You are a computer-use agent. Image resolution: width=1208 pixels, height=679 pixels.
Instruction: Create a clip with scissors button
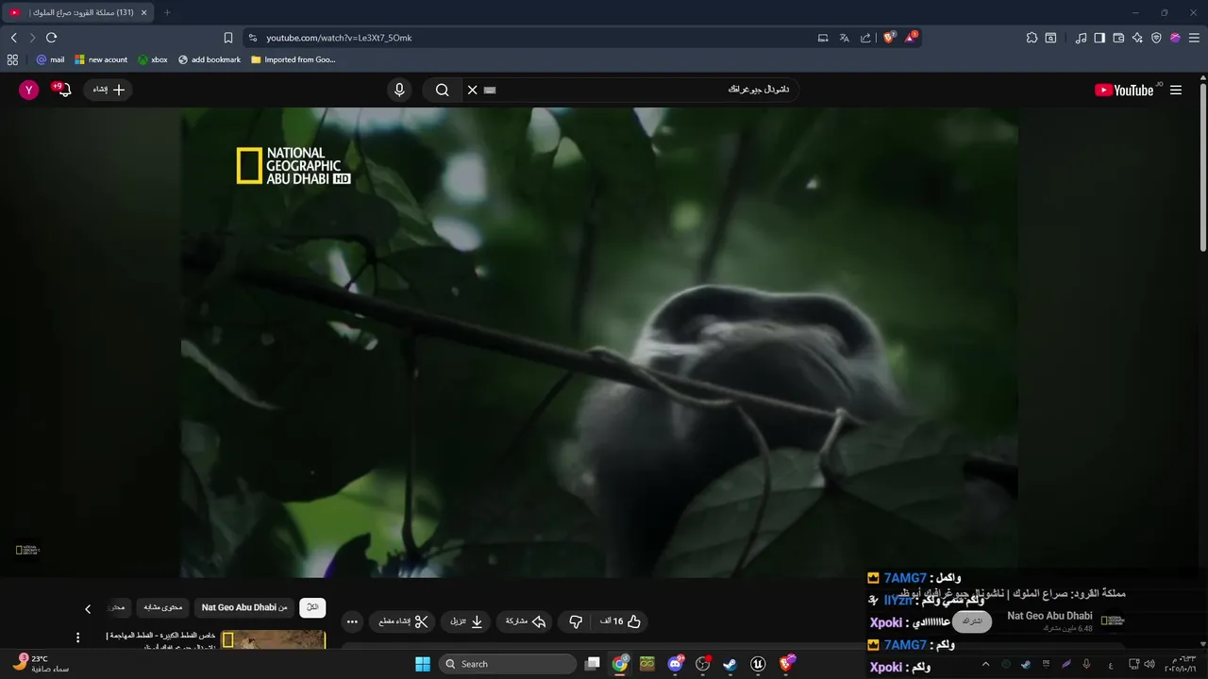[403, 621]
